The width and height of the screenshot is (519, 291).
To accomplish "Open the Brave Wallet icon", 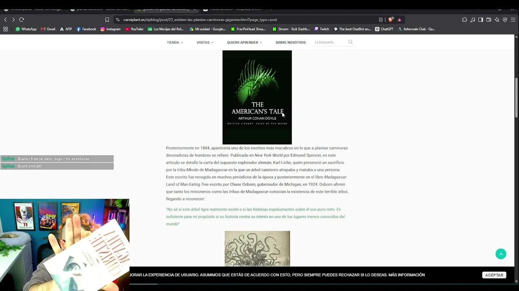I will (x=489, y=19).
